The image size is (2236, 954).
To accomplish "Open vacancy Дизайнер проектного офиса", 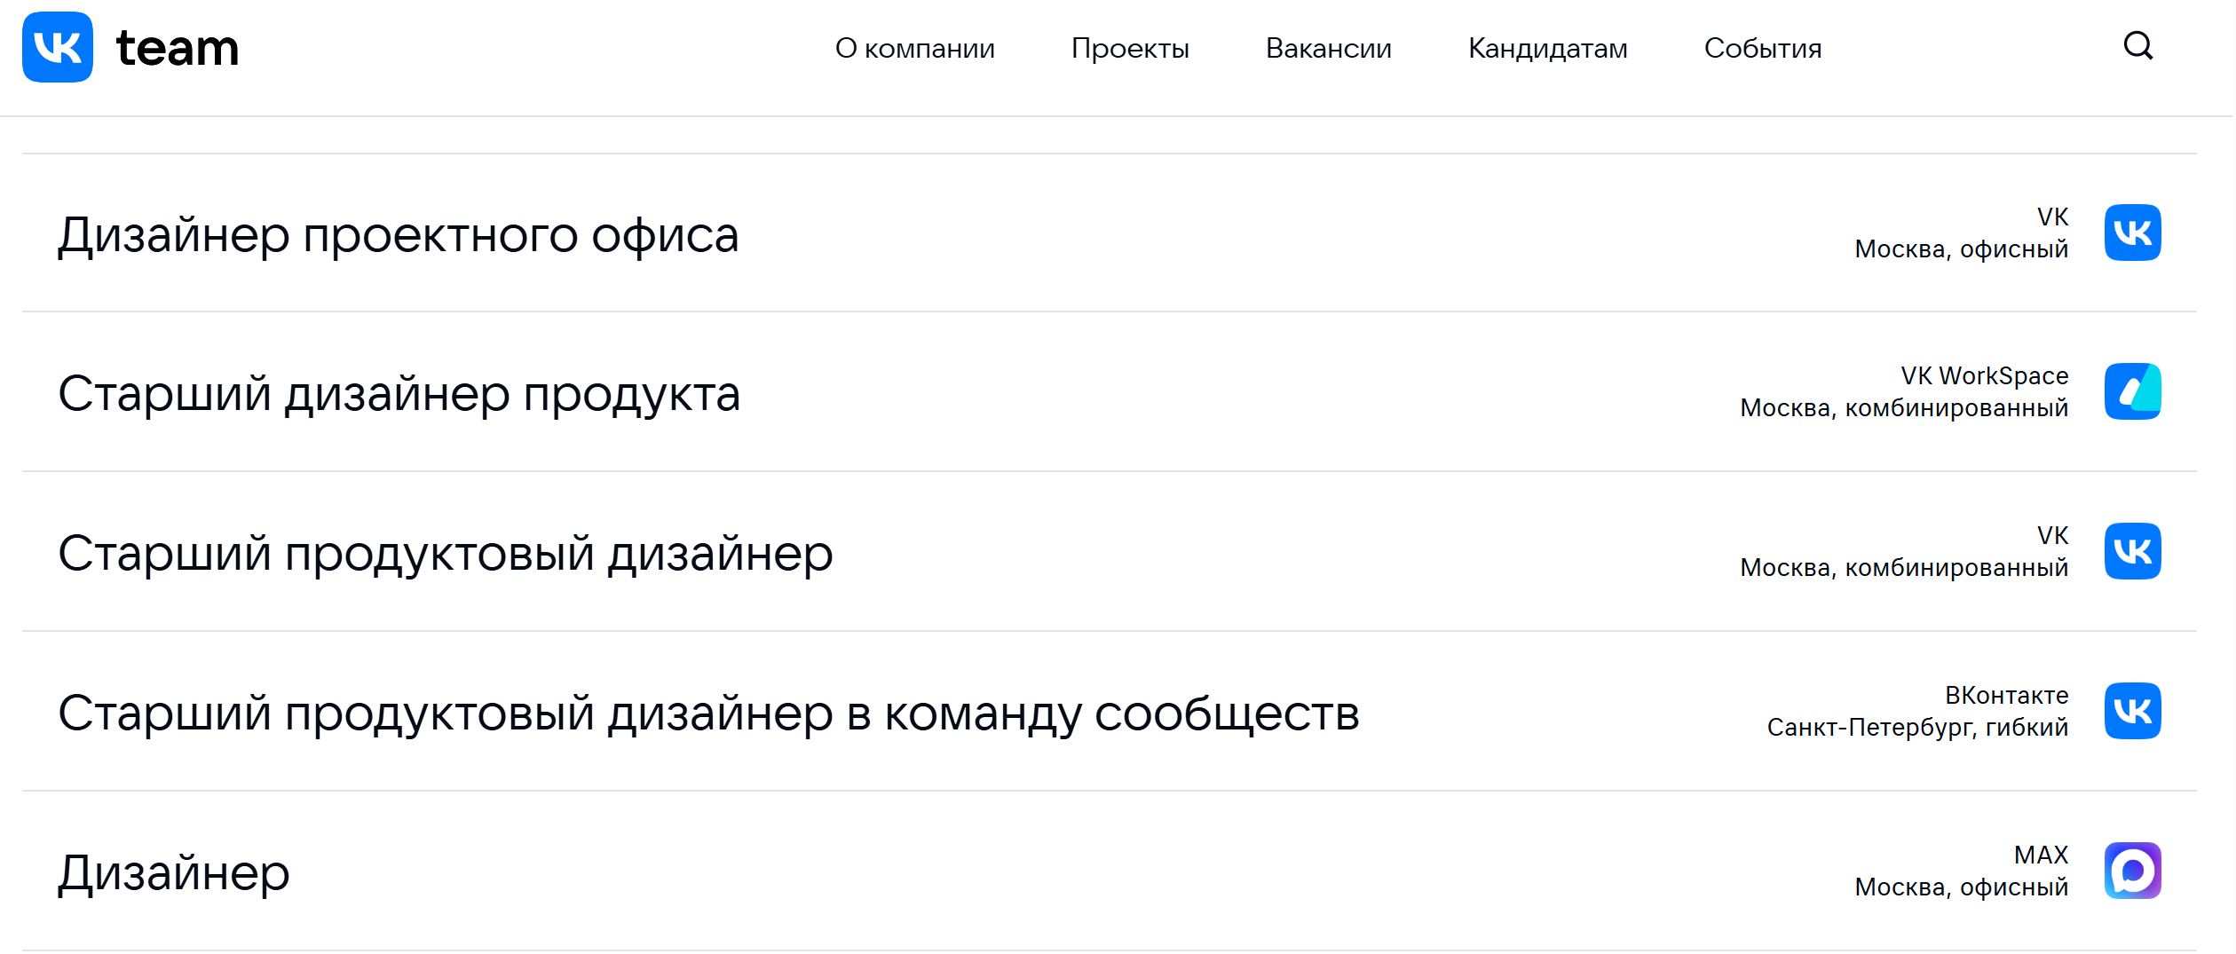I will pos(399,235).
